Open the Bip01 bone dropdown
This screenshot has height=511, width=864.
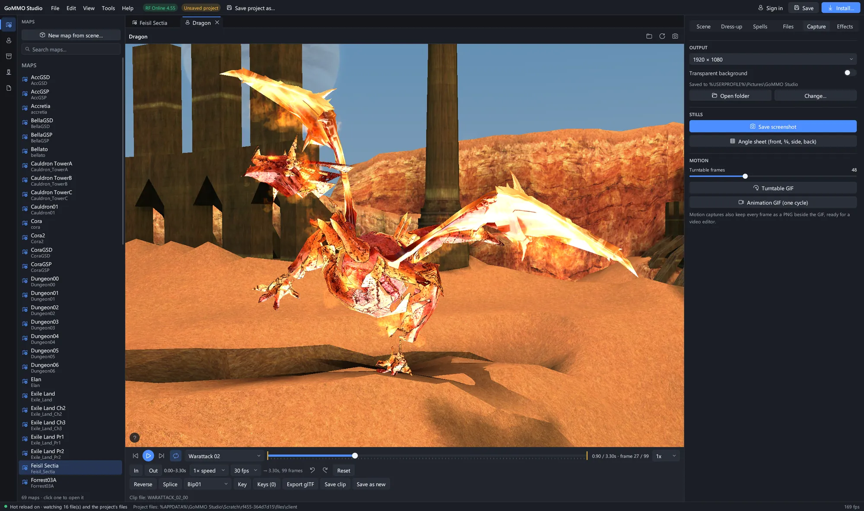(207, 484)
